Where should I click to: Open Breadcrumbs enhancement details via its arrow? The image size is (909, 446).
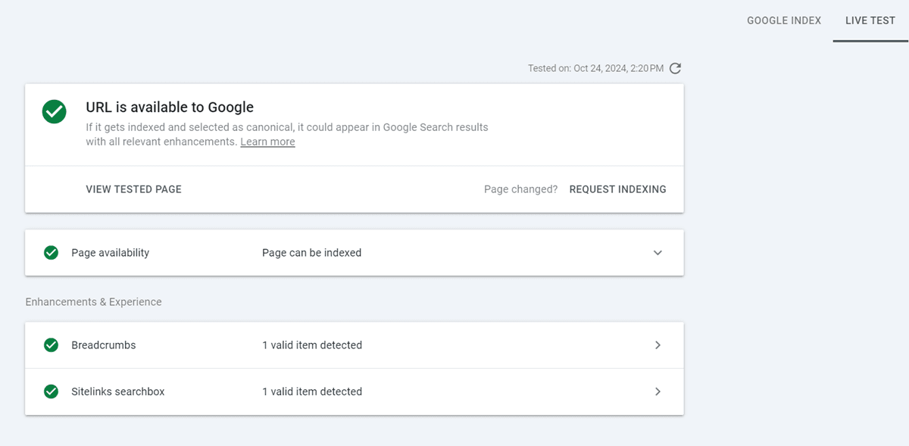point(658,345)
